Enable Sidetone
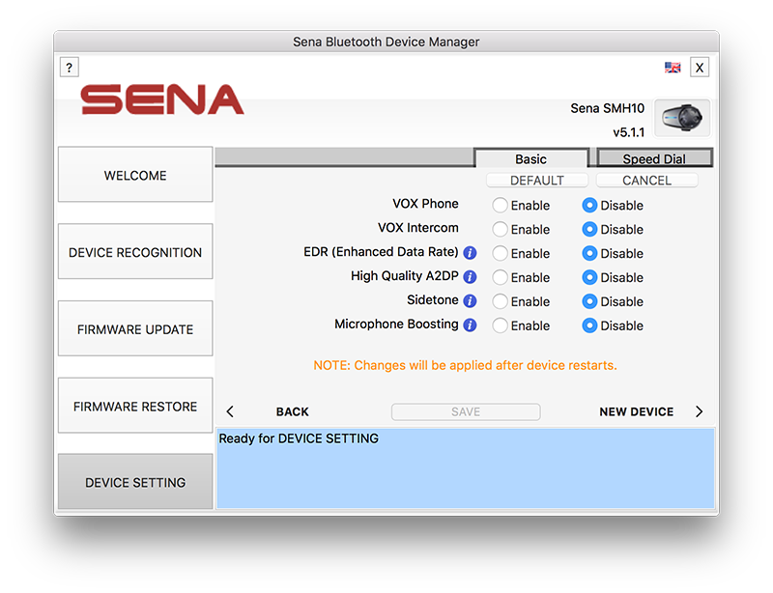This screenshot has width=773, height=593. coord(500,301)
